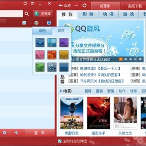Click the 天使之恋 title text
Image resolution: width=146 pixels, height=146 pixels.
pyautogui.click(x=125, y=133)
